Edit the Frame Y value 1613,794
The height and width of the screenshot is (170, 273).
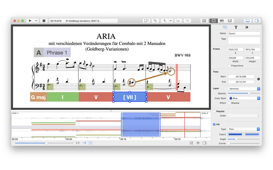(x=253, y=50)
